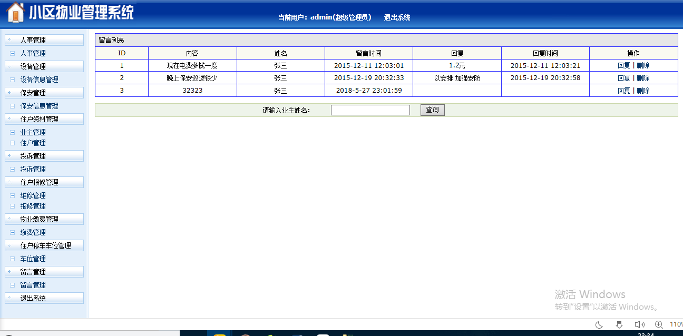This screenshot has height=336, width=683.
Task: Click the download arrow icon in status bar
Action: [x=619, y=324]
